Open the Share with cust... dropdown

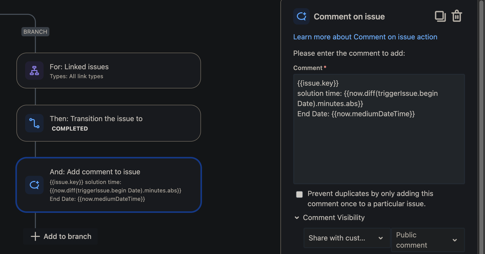pyautogui.click(x=347, y=238)
